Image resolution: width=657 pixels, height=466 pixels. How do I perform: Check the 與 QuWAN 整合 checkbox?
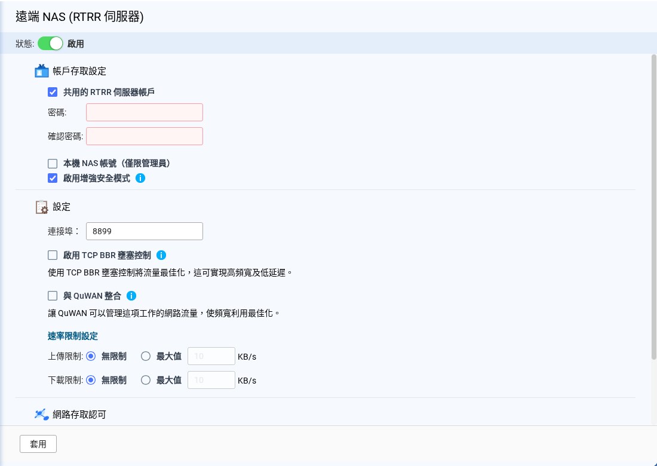click(53, 296)
